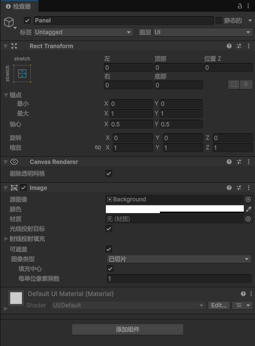
Task: Open Image component three-dot menu
Action: coord(249,188)
